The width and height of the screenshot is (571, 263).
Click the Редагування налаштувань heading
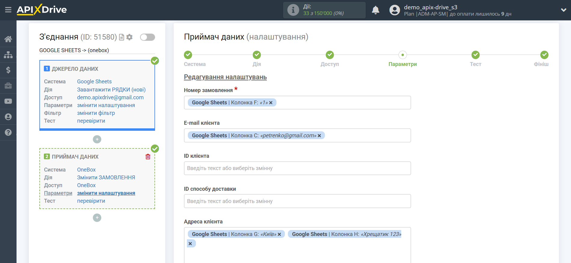(x=225, y=77)
